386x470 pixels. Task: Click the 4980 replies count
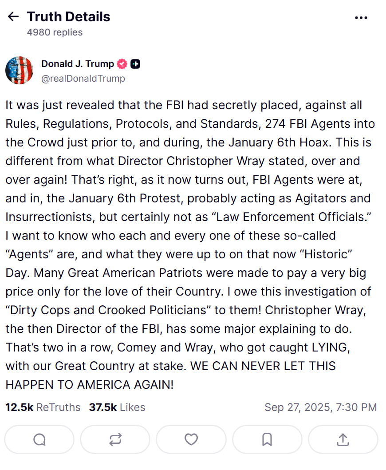tap(55, 32)
